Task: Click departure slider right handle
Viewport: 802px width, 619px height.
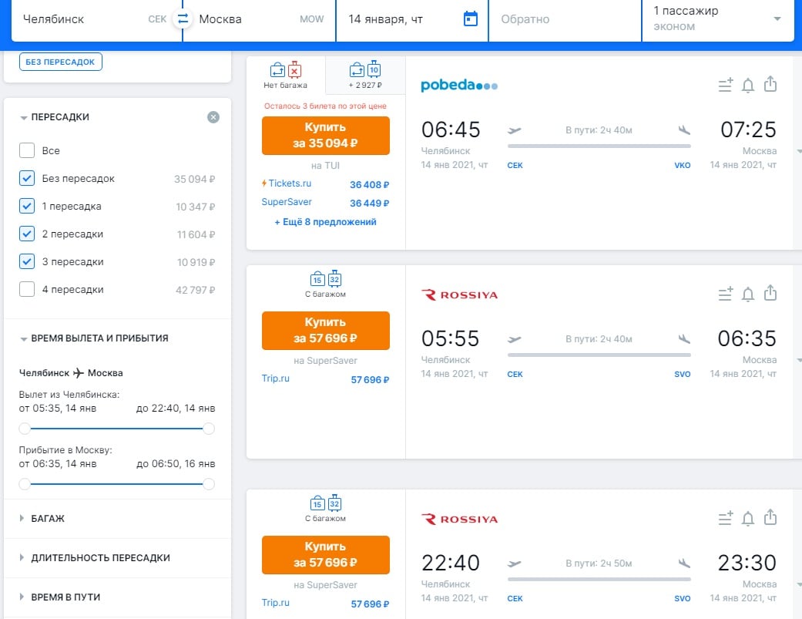Action: [x=209, y=429]
